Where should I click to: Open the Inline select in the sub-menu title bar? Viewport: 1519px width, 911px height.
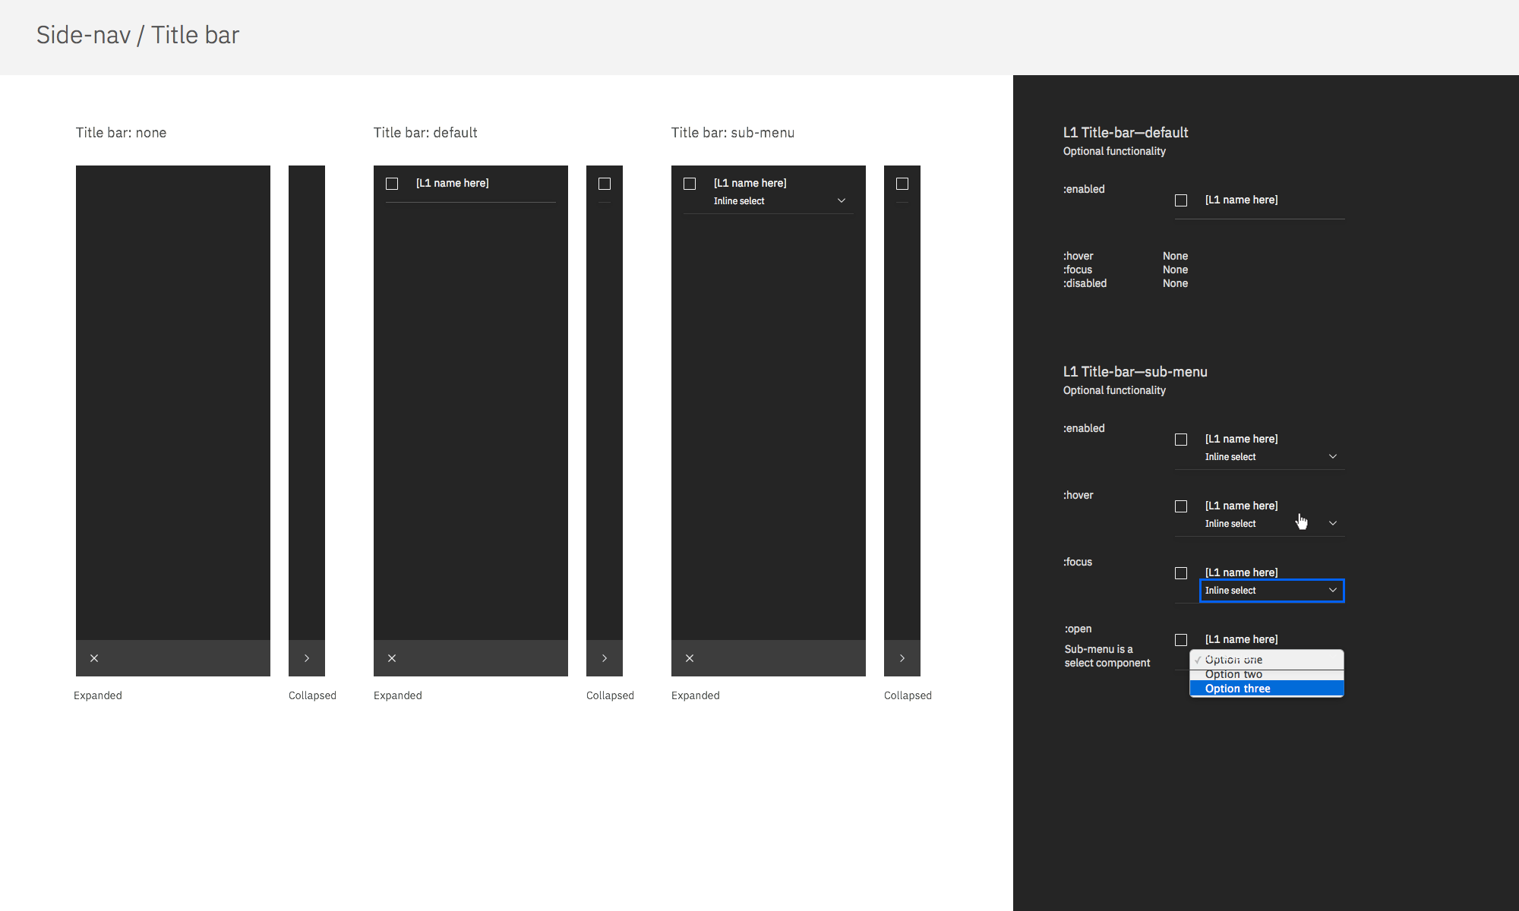[x=767, y=200]
